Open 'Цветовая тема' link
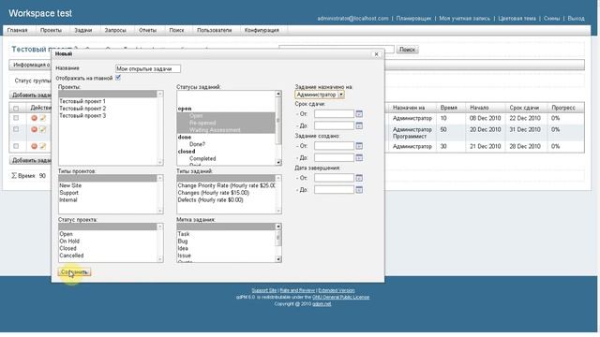This screenshot has width=600, height=337. point(517,19)
